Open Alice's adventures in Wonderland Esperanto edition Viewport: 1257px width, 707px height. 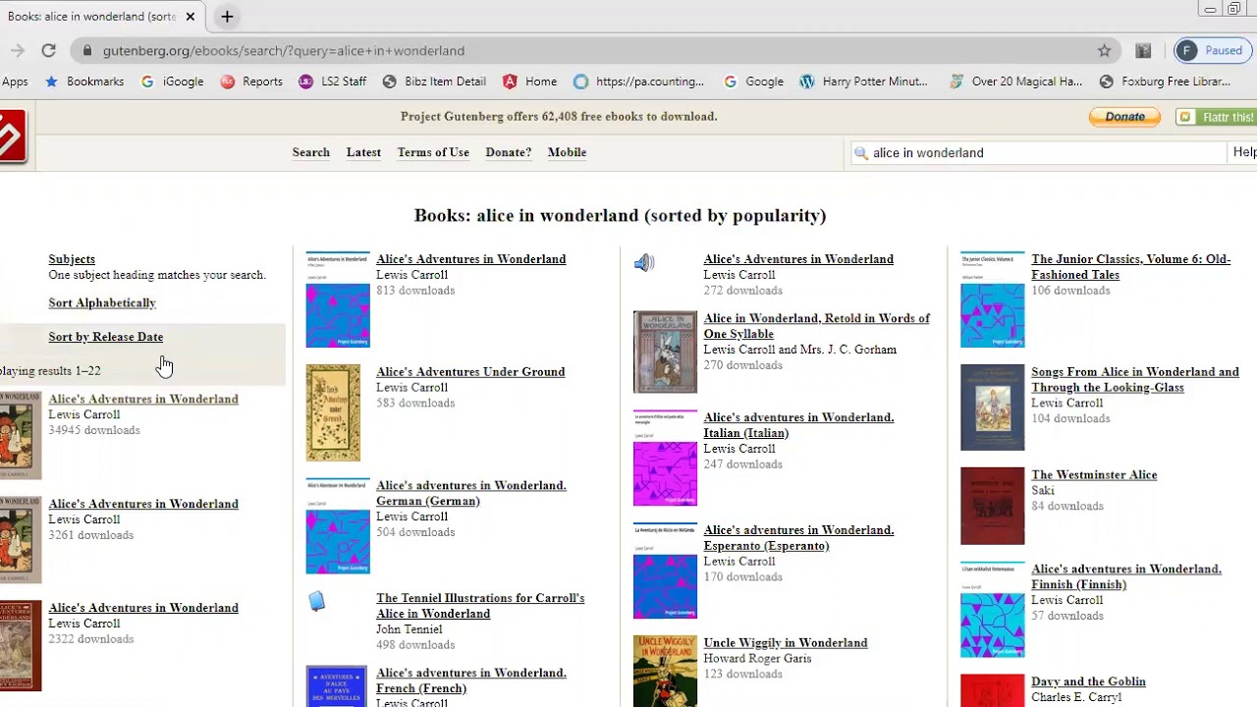(x=798, y=538)
